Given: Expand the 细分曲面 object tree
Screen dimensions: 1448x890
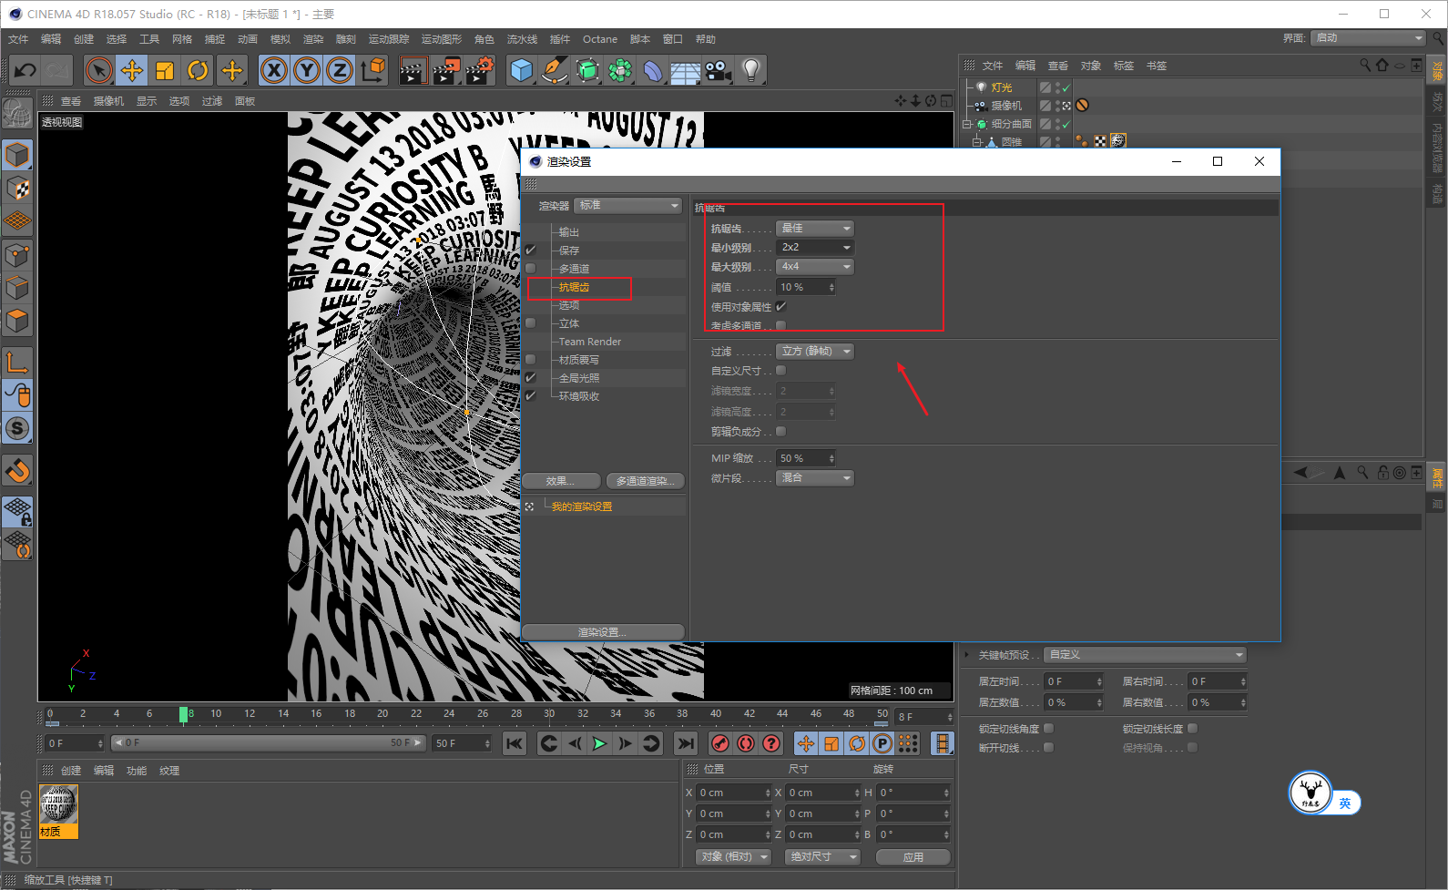Looking at the screenshot, I should tap(967, 124).
